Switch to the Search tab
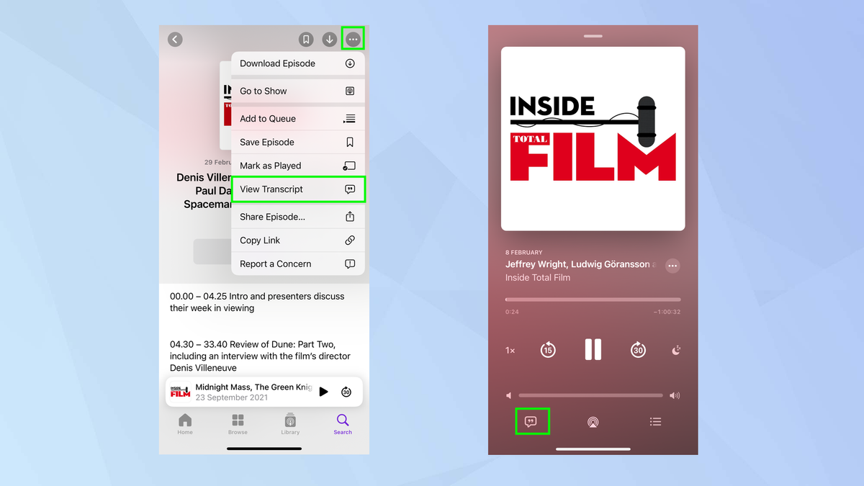Screen dimensions: 864x486 (343, 423)
